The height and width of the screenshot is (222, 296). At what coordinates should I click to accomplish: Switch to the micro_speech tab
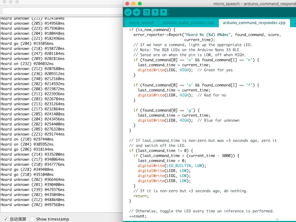tap(141, 23)
